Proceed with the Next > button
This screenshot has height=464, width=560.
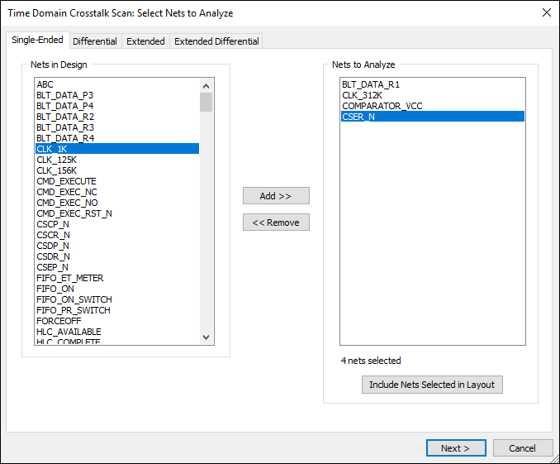455,447
